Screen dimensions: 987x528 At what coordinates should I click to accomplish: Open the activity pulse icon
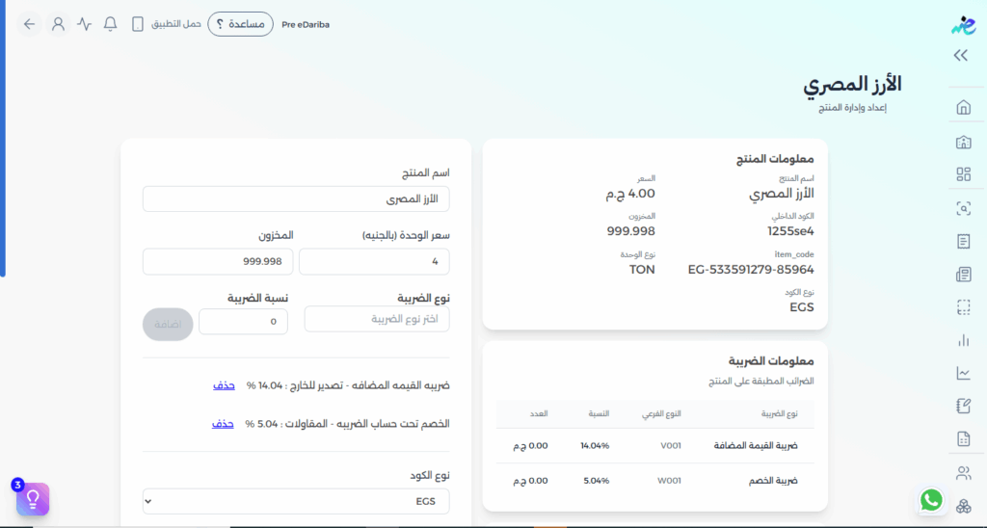click(x=85, y=24)
